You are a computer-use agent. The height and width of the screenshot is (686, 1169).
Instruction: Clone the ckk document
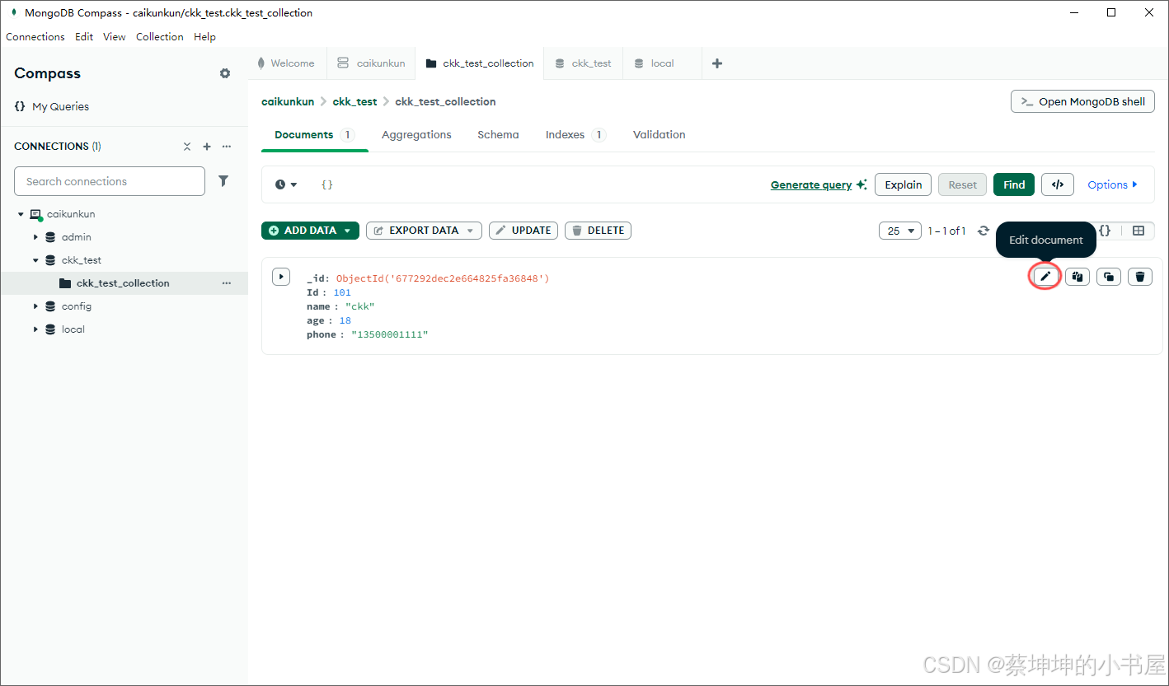pos(1108,276)
